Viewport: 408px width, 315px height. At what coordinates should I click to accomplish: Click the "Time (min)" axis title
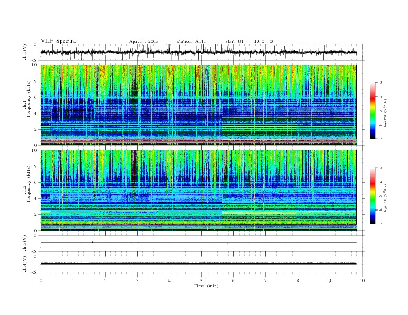[206, 286]
